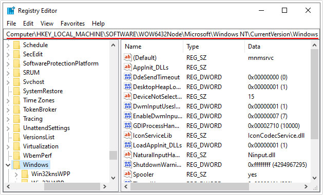Select the VersionsList key
This screenshot has width=323, height=195.
pos(39,137)
